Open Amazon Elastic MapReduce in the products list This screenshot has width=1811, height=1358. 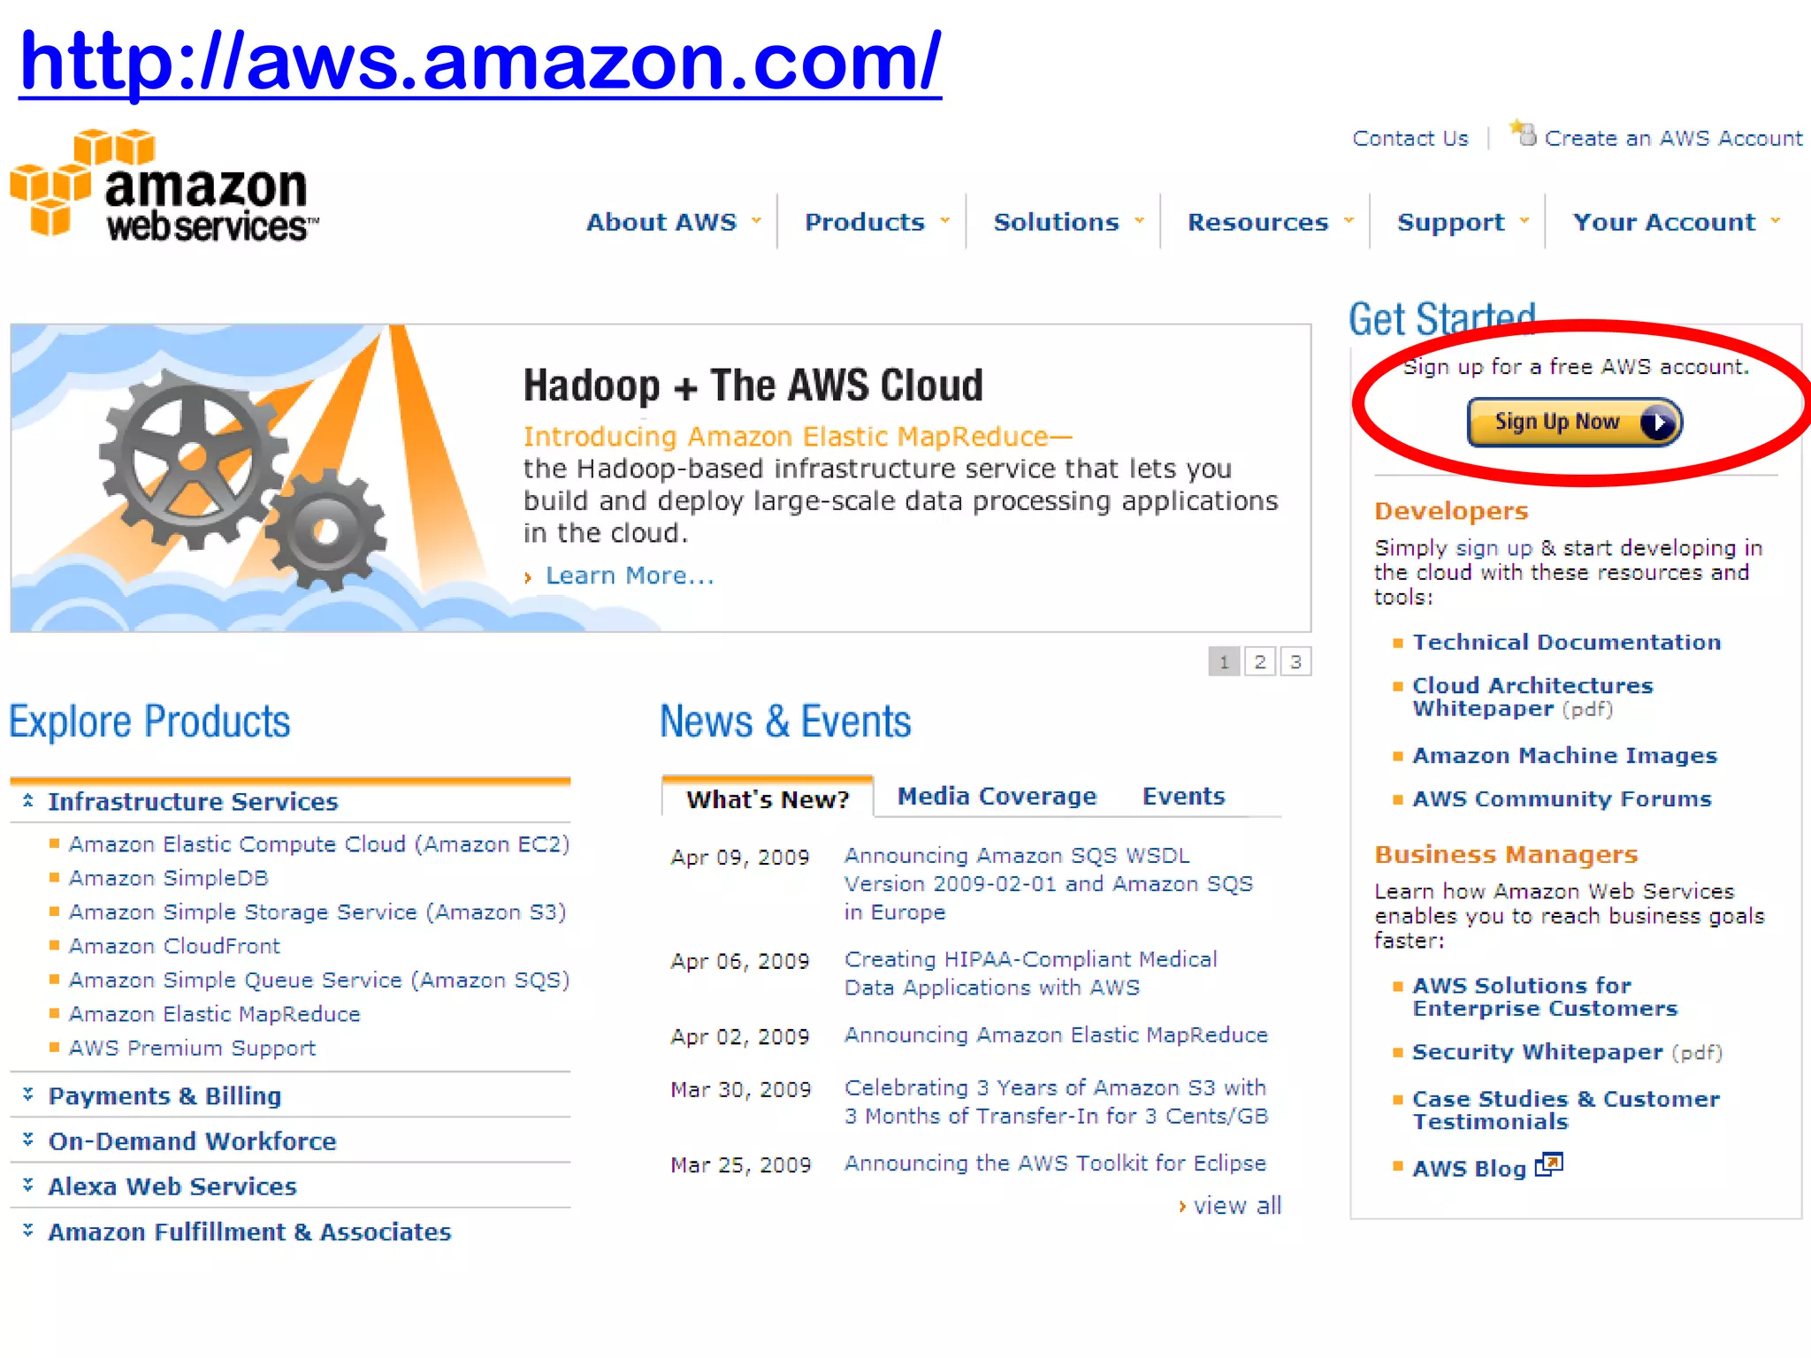[x=215, y=1014]
